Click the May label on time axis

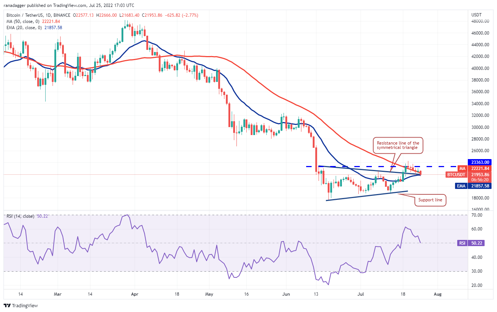point(209,294)
